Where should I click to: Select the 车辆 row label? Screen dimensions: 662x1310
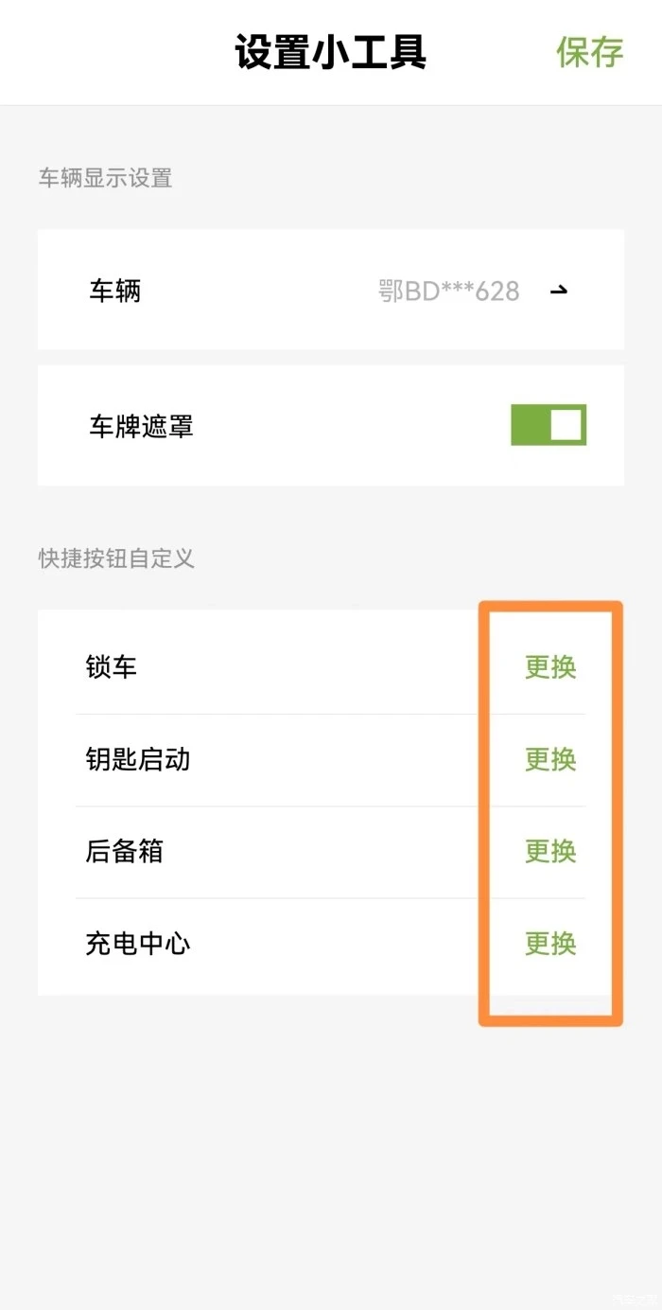(x=115, y=291)
